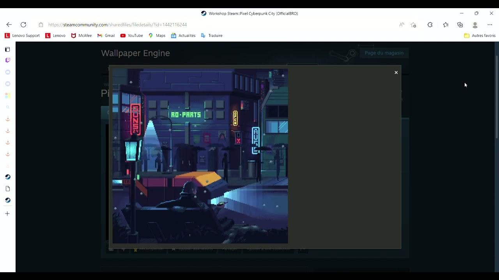Switch to the Twitch vertical tab
The width and height of the screenshot is (499, 280).
pos(7,60)
